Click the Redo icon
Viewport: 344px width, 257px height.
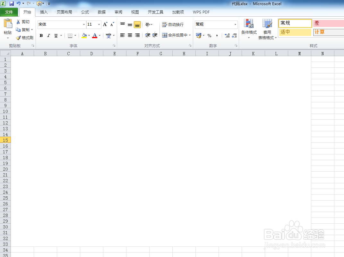pos(29,3)
